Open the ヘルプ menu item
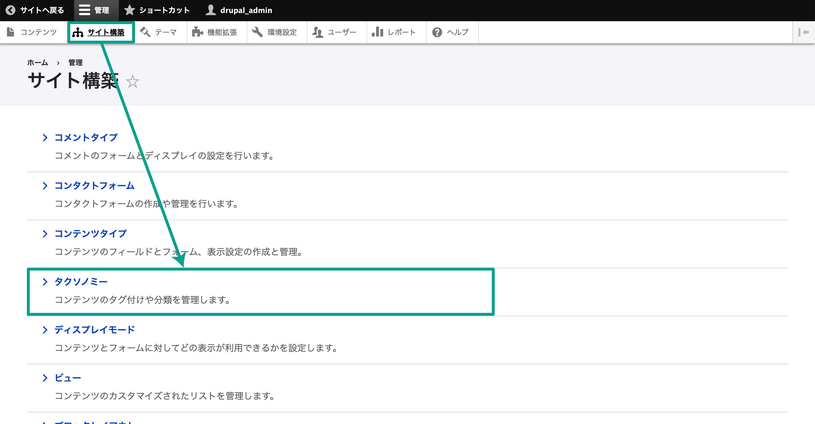Screen dimensions: 815x424 pyautogui.click(x=452, y=32)
